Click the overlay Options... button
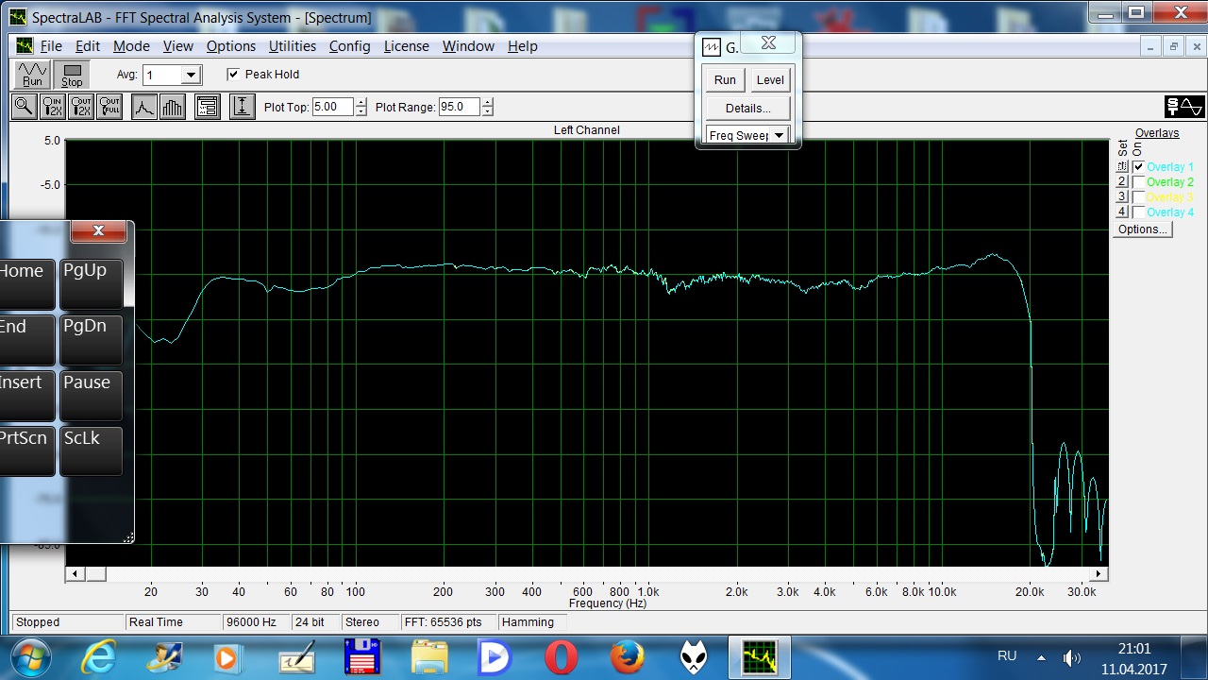 coord(1142,229)
